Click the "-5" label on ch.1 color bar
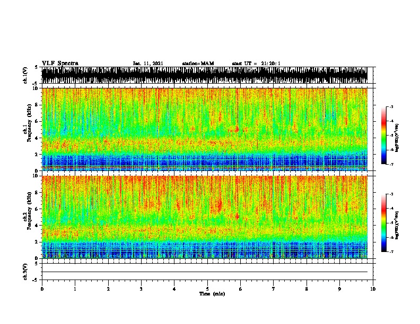This screenshot has width=420, height=324. point(391,136)
